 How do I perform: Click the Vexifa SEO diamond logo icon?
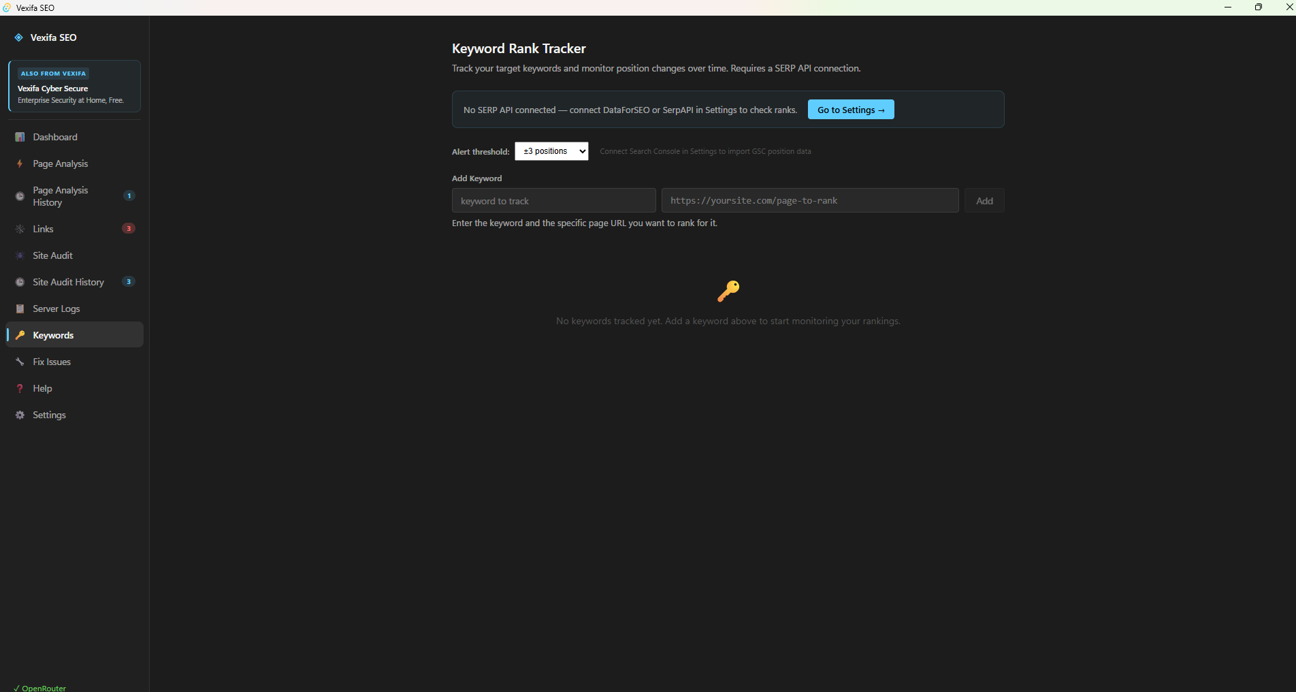click(x=19, y=37)
